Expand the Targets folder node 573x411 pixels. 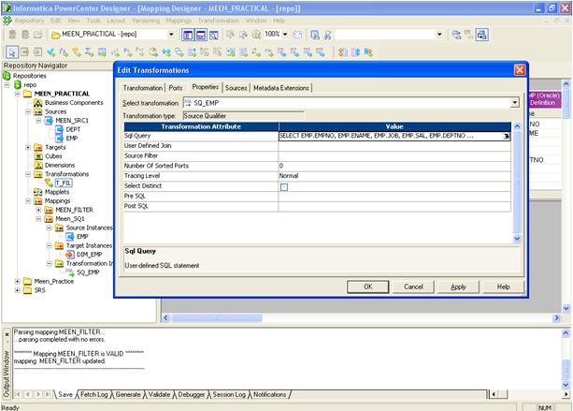[x=26, y=147]
